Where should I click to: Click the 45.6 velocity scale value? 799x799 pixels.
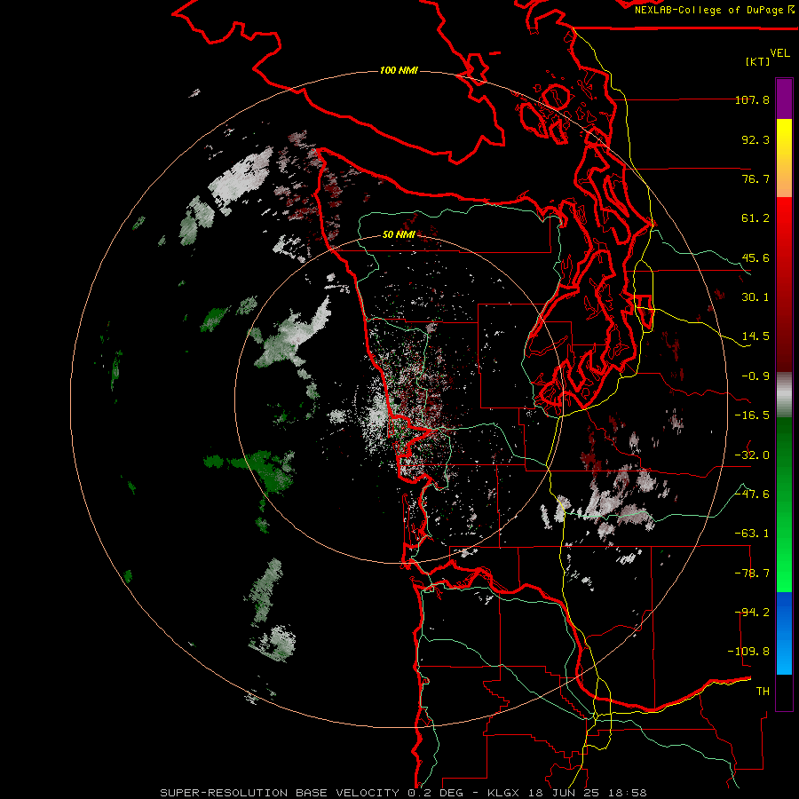pyautogui.click(x=755, y=257)
